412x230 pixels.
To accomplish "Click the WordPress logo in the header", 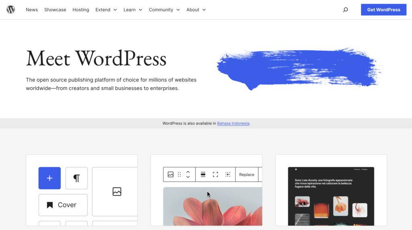I will 10,10.
